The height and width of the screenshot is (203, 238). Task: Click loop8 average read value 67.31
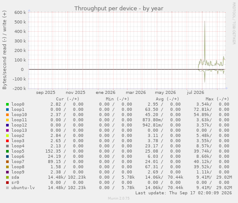[152, 167]
